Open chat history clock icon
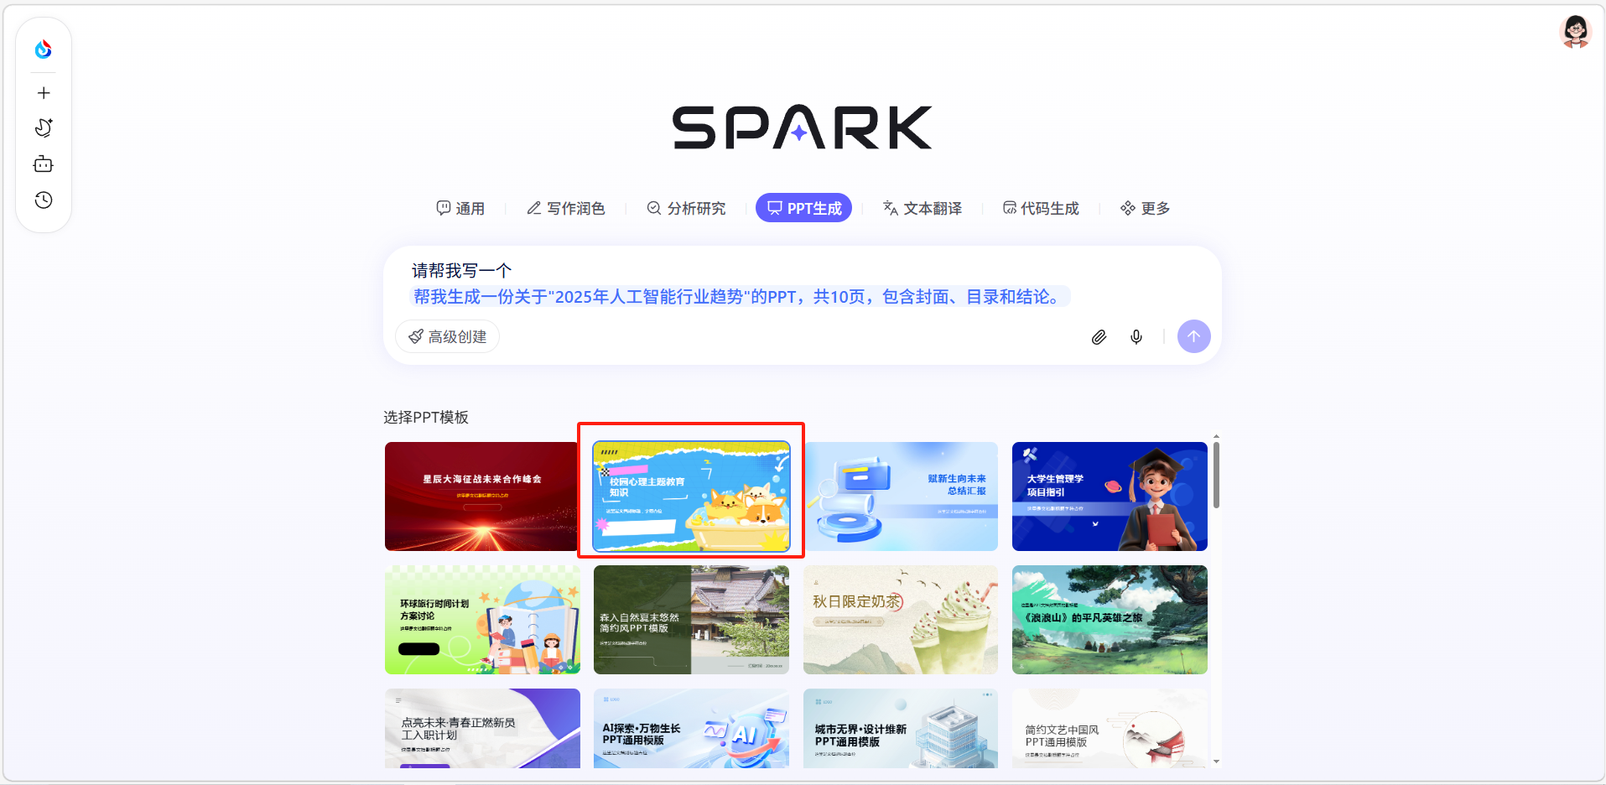The height and width of the screenshot is (785, 1606). point(44,200)
